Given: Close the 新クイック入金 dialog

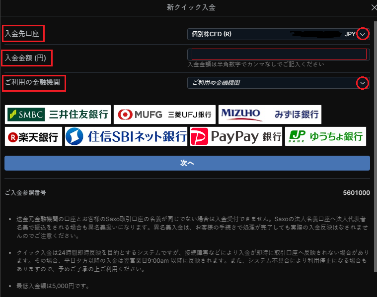Looking at the screenshot, I should tap(374, 7).
